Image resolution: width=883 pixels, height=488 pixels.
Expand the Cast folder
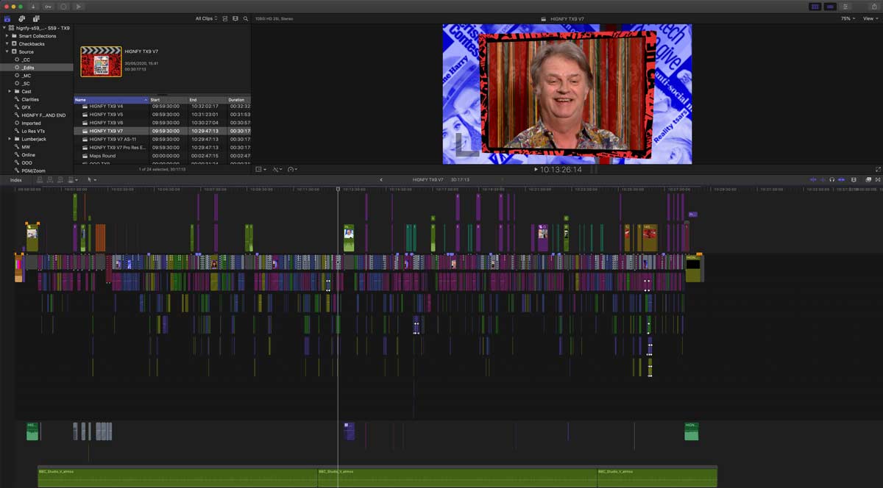10,91
